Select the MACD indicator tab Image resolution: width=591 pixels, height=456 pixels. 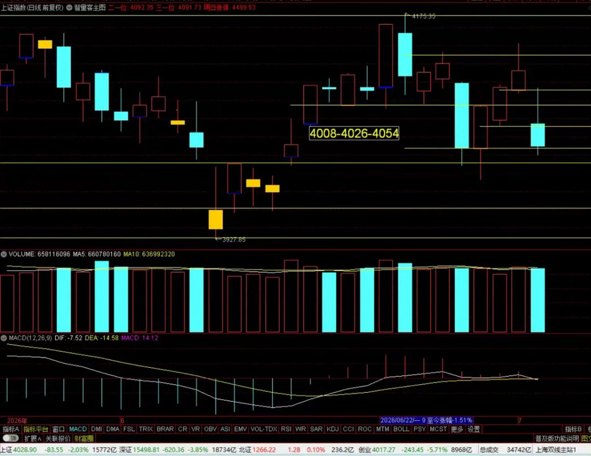click(78, 429)
